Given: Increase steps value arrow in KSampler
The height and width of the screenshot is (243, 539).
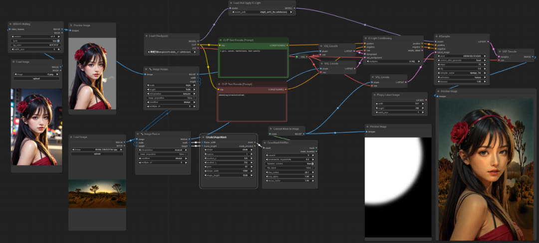Looking at the screenshot, I should pos(484,64).
